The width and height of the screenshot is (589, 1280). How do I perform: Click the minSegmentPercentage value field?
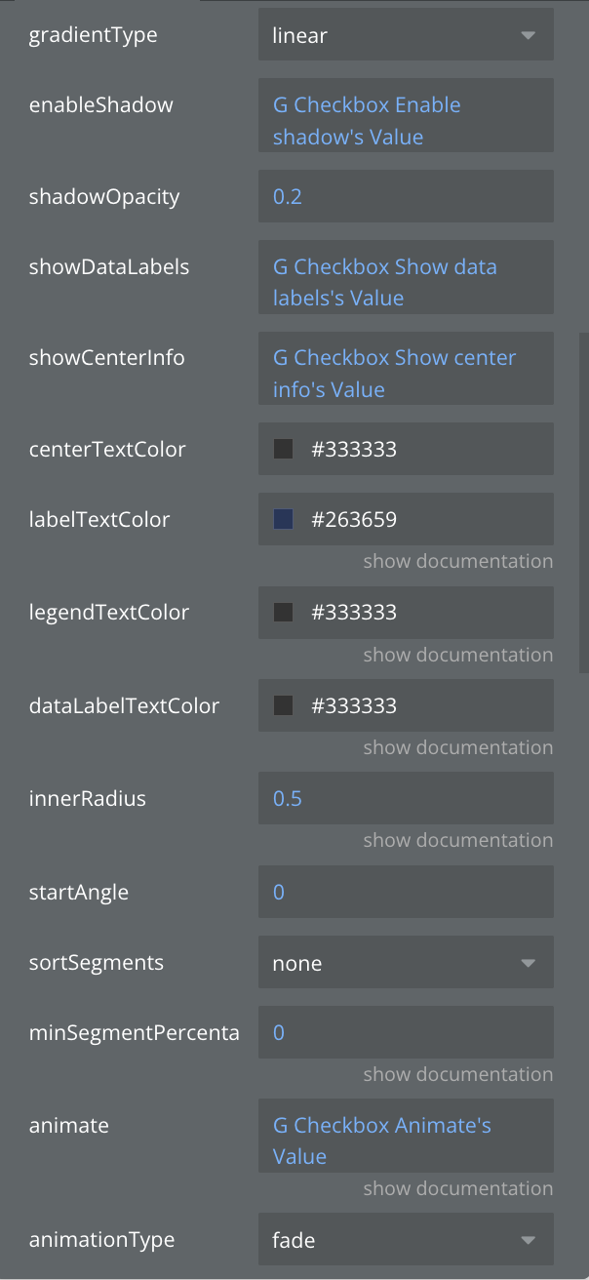pos(406,1032)
